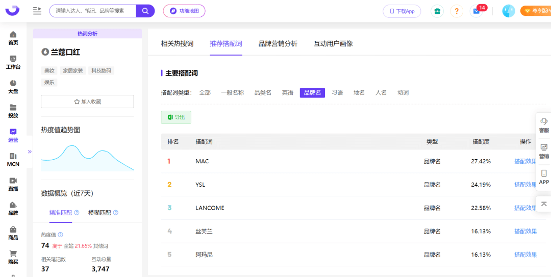The image size is (551, 277).
Task: Expand sidebar with double chevron arrow
Action: coord(30,152)
